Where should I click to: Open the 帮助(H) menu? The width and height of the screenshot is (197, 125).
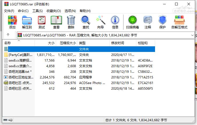[x=85, y=11]
